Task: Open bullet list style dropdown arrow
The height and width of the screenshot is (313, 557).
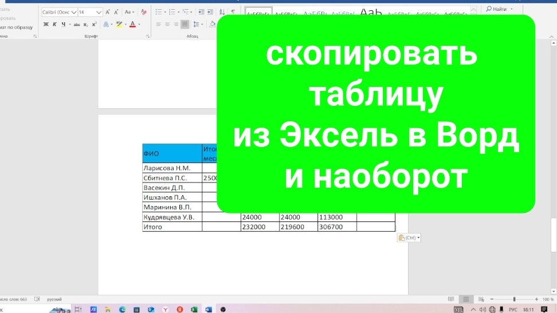Action: pyautogui.click(x=165, y=12)
